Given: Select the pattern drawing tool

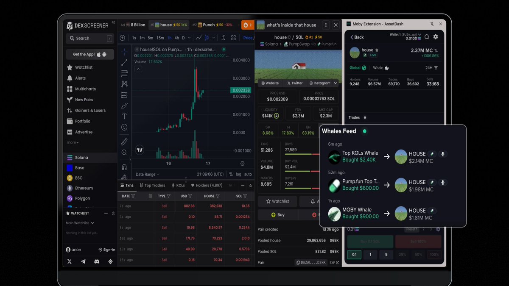Looking at the screenshot, I should click(x=124, y=84).
